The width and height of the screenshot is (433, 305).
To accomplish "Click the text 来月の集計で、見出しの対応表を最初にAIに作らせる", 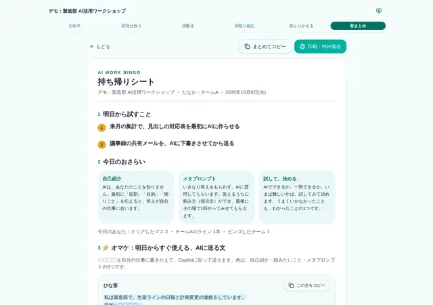I will click(x=175, y=127).
